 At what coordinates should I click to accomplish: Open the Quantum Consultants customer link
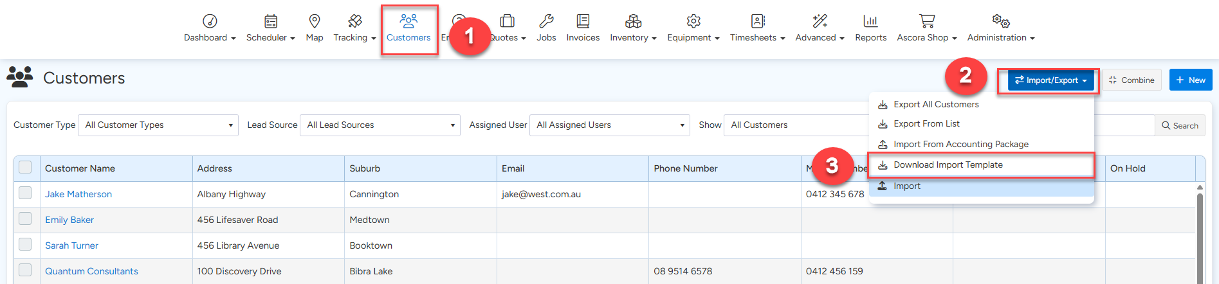point(91,271)
